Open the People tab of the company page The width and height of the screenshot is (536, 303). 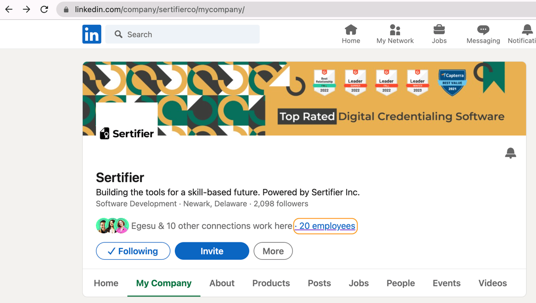click(x=401, y=283)
